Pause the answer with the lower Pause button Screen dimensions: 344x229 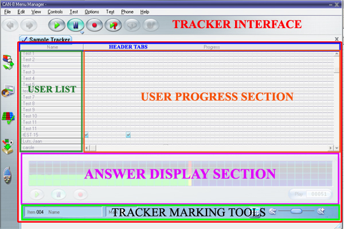(x=58, y=195)
